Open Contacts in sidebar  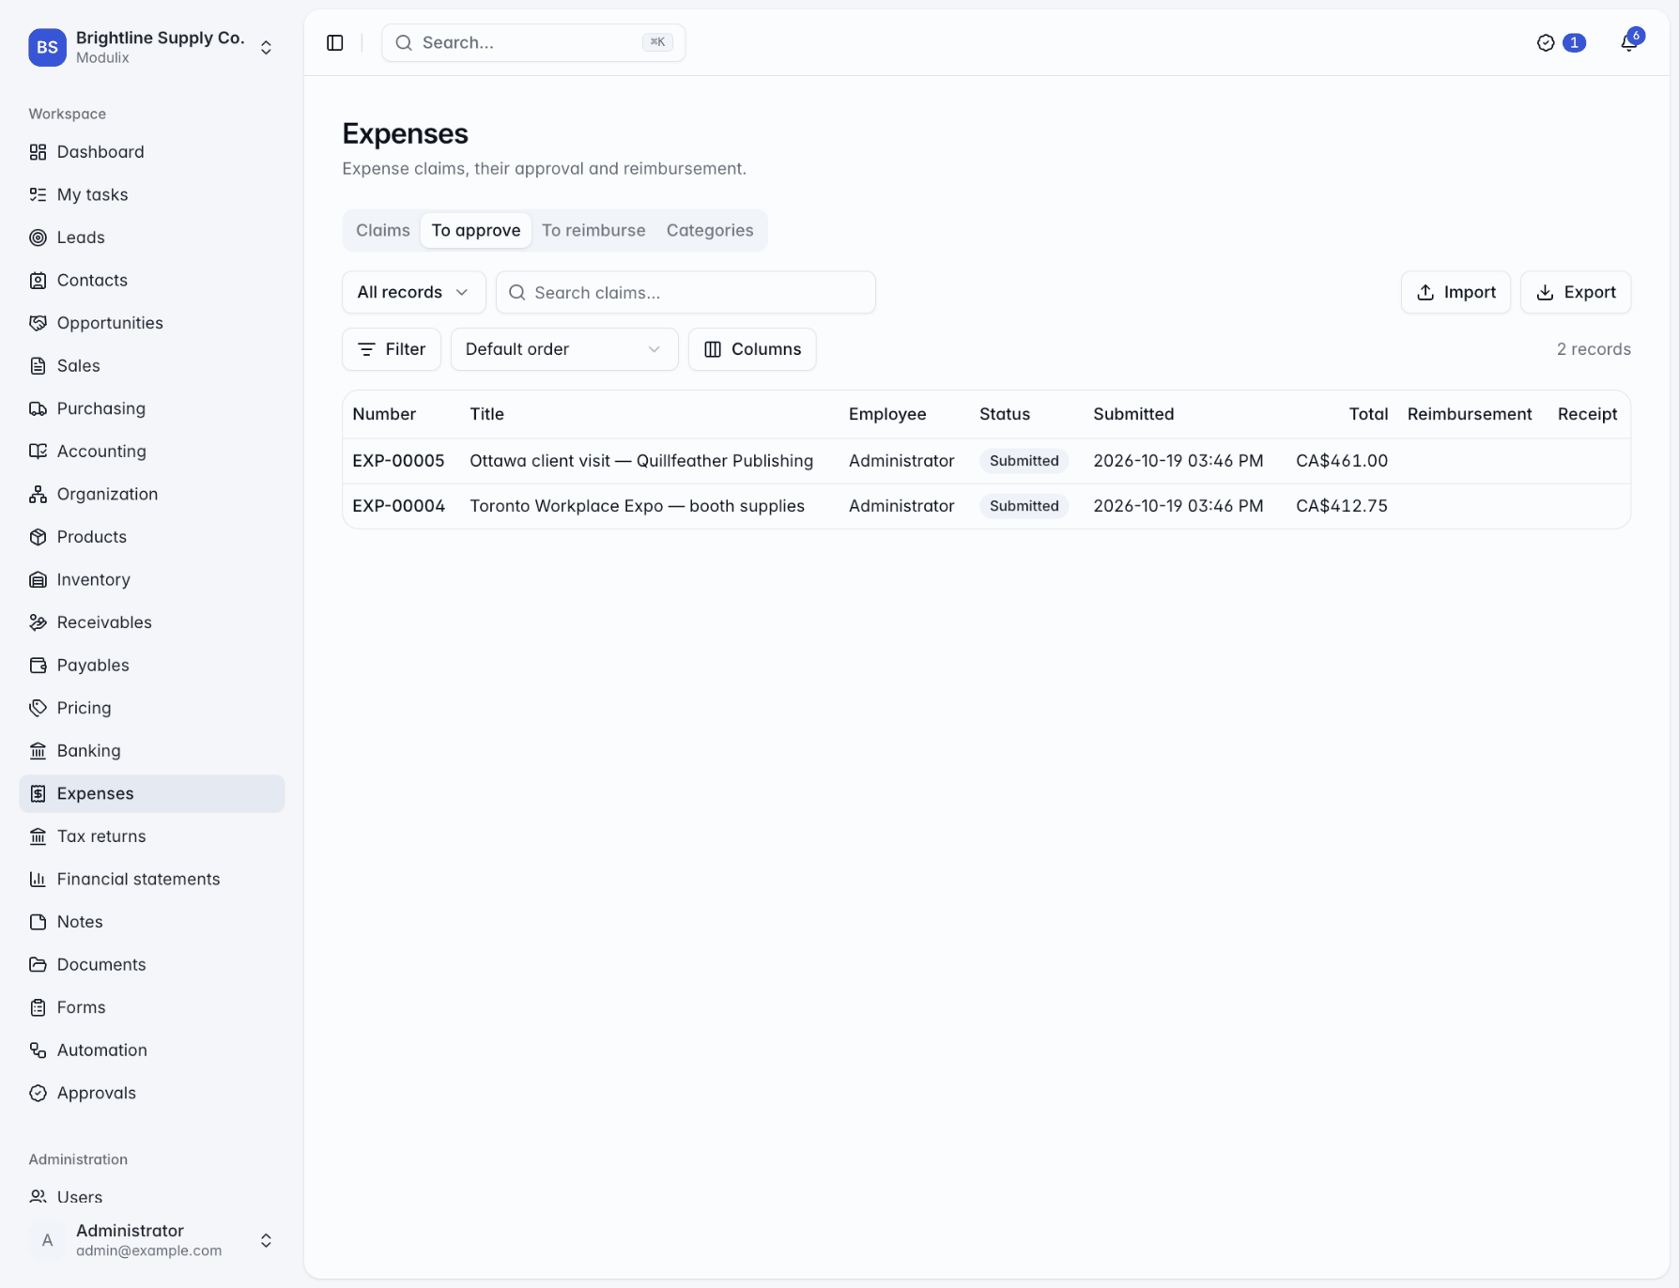(x=151, y=280)
